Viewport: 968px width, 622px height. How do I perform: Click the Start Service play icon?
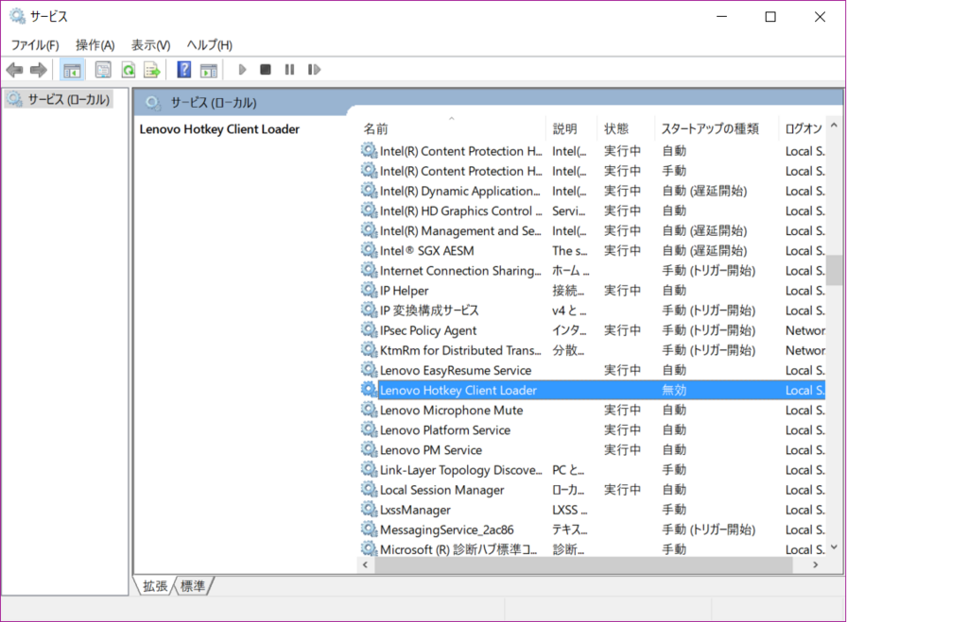pos(242,70)
